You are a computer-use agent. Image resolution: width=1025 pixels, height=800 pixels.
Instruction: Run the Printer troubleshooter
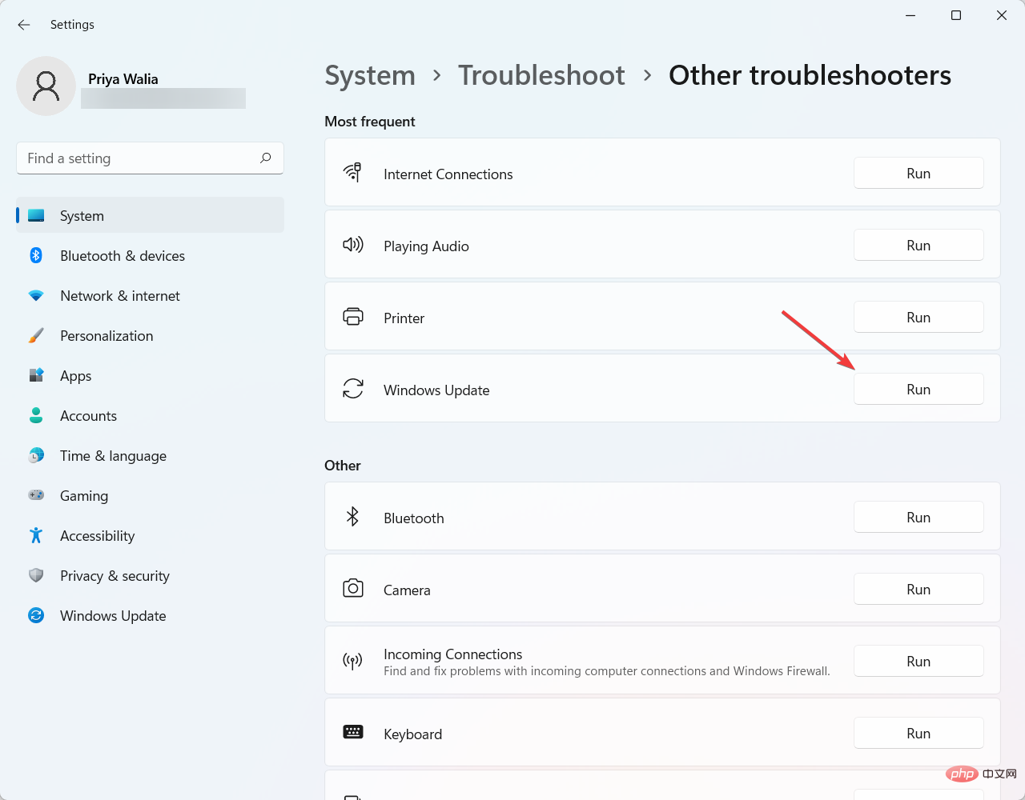[918, 317]
